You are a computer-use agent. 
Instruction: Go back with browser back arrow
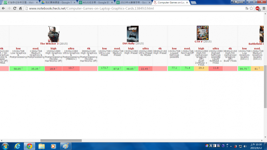click(x=3, y=8)
